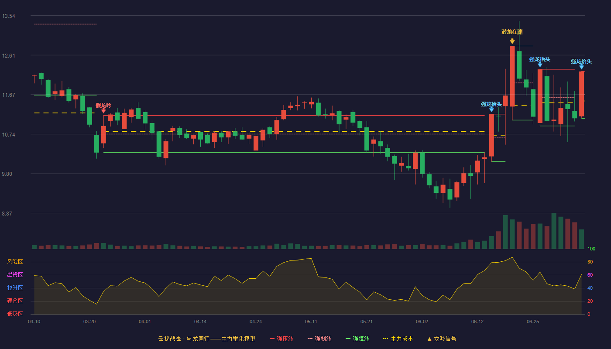Click the 12.61 price axis label

pos(8,56)
